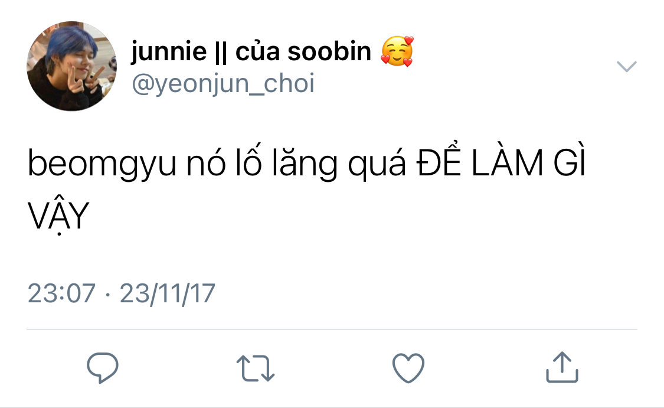Click the word "quá" in tweet body
The width and height of the screenshot is (664, 408).
click(x=377, y=164)
